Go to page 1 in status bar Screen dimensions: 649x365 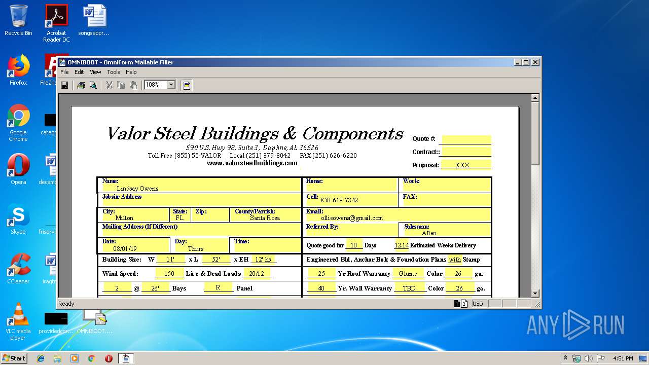[x=457, y=304]
